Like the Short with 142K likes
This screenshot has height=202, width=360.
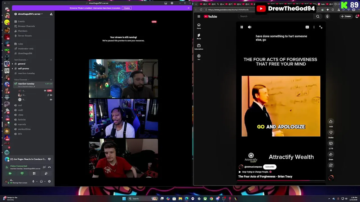[x=331, y=121]
